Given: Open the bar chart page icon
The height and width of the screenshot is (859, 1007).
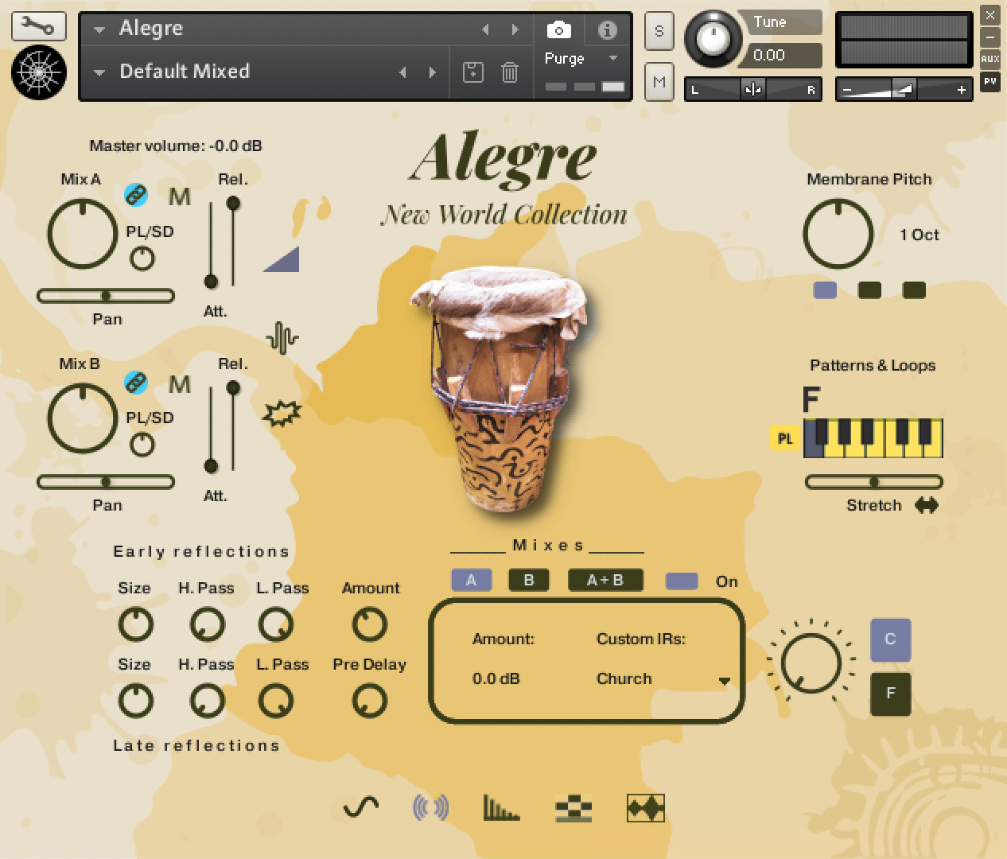Looking at the screenshot, I should pyautogui.click(x=501, y=808).
